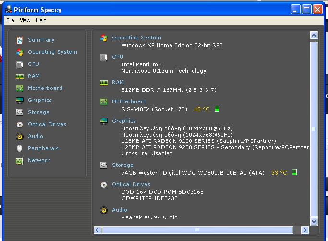The image size is (328, 241).
Task: Click the green storage temperature indicator
Action: 294,172
